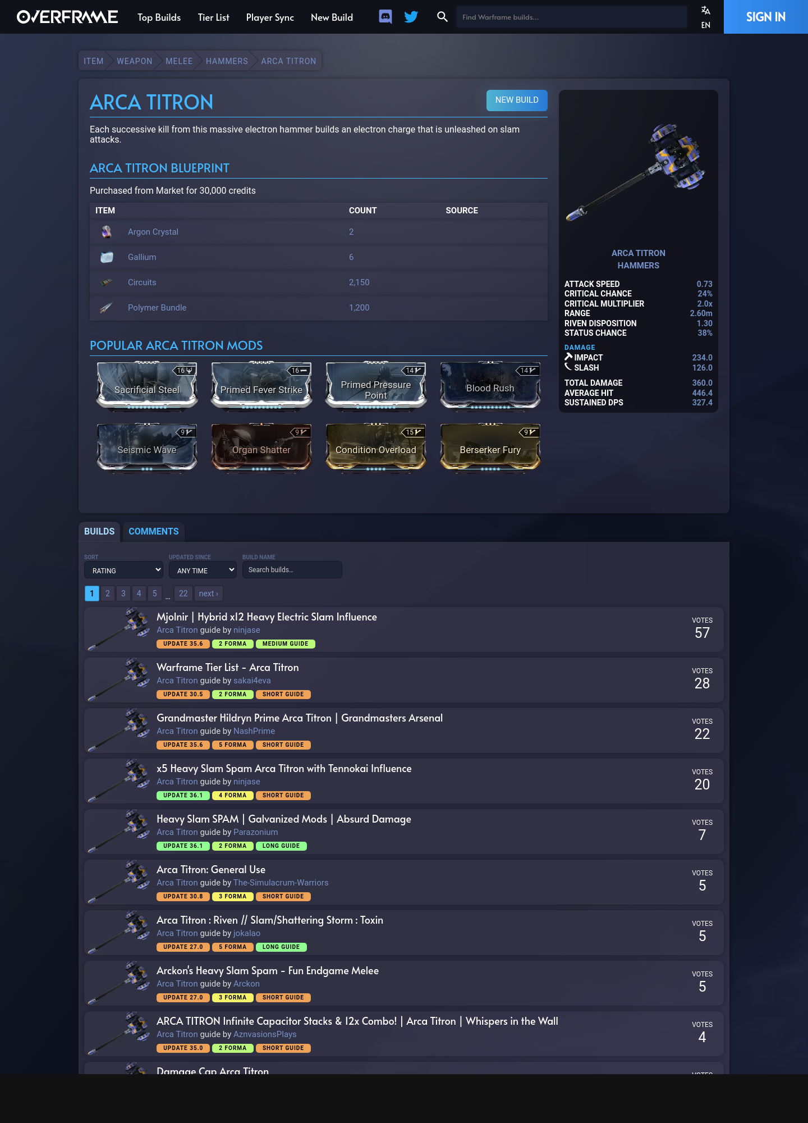Open the Twitter bird icon link
The image size is (808, 1123).
pyautogui.click(x=411, y=17)
